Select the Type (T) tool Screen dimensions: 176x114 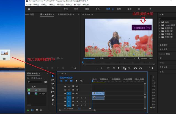(x=53, y=104)
